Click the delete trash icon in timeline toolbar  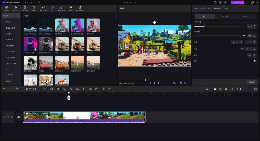pos(17,89)
